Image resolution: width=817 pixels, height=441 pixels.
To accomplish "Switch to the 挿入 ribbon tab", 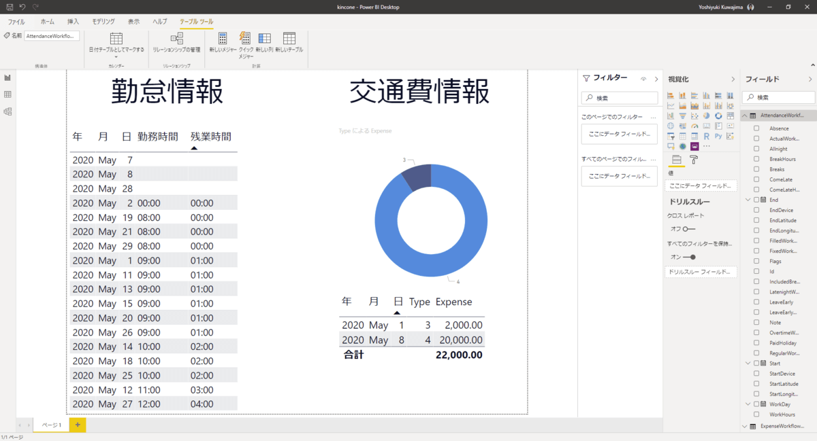I will click(73, 22).
